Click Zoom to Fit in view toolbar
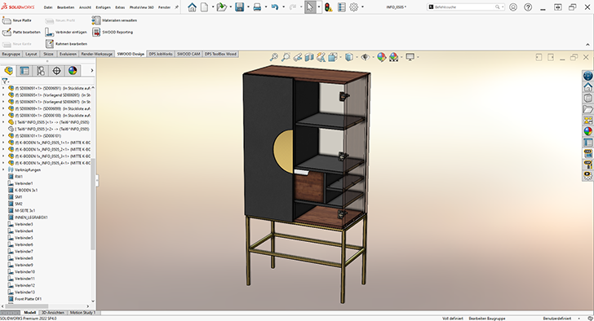Viewport: 594px width, 321px height. (x=273, y=57)
